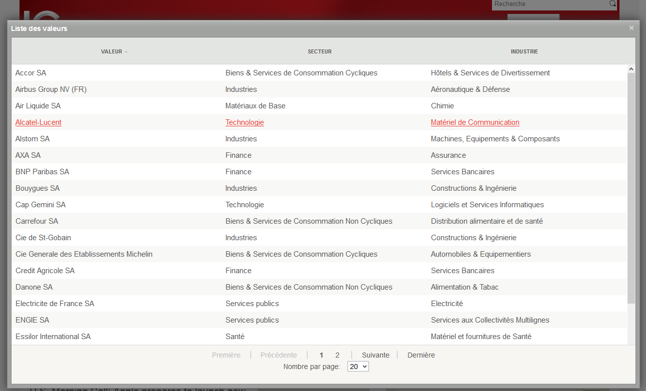Image resolution: width=646 pixels, height=391 pixels.
Task: Click the search magnifier icon
Action: [x=612, y=4]
